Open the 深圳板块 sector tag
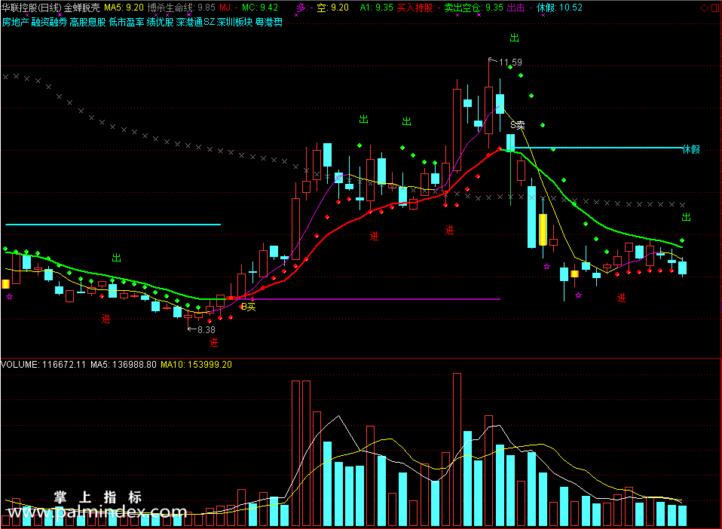 click(x=234, y=22)
